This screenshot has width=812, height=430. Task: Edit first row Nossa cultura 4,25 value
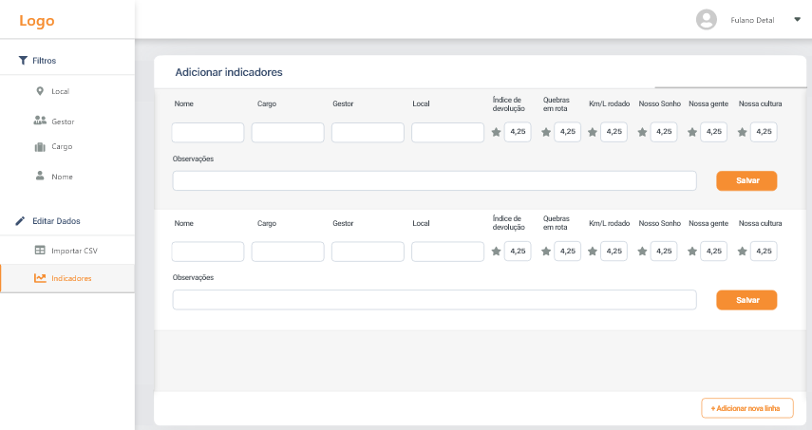pyautogui.click(x=764, y=132)
